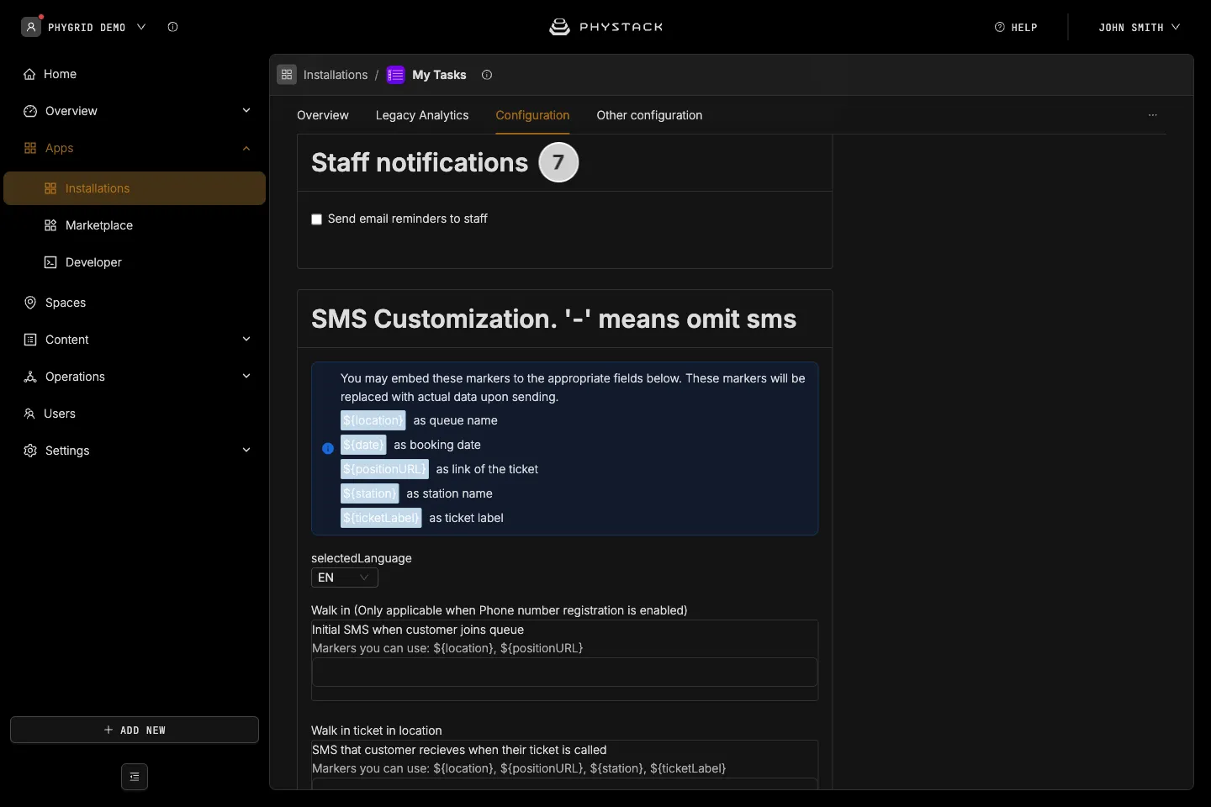Click the Installations grid icon in breadcrumb
1211x807 pixels.
287,75
